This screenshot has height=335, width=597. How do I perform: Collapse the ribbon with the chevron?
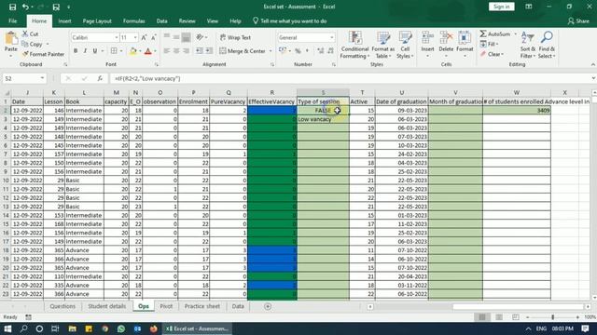[x=593, y=64]
